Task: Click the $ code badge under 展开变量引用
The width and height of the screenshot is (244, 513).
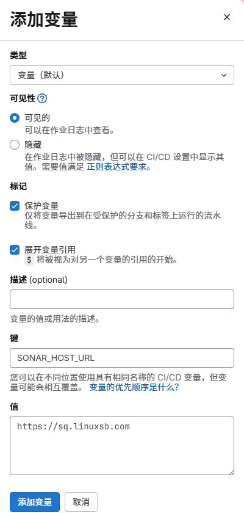Action: pos(29,260)
